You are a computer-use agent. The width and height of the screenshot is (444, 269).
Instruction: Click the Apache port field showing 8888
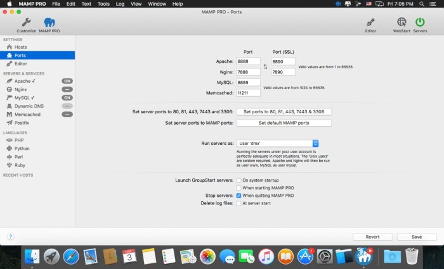[249, 62]
